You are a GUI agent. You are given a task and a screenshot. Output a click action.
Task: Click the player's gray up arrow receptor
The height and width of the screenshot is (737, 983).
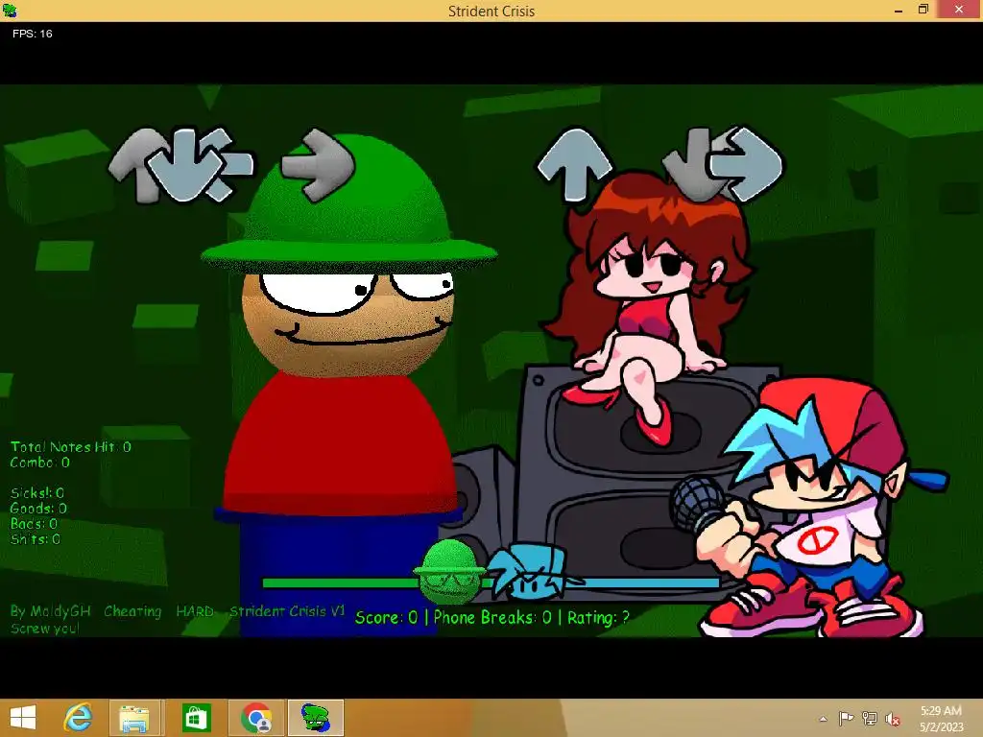tap(574, 165)
